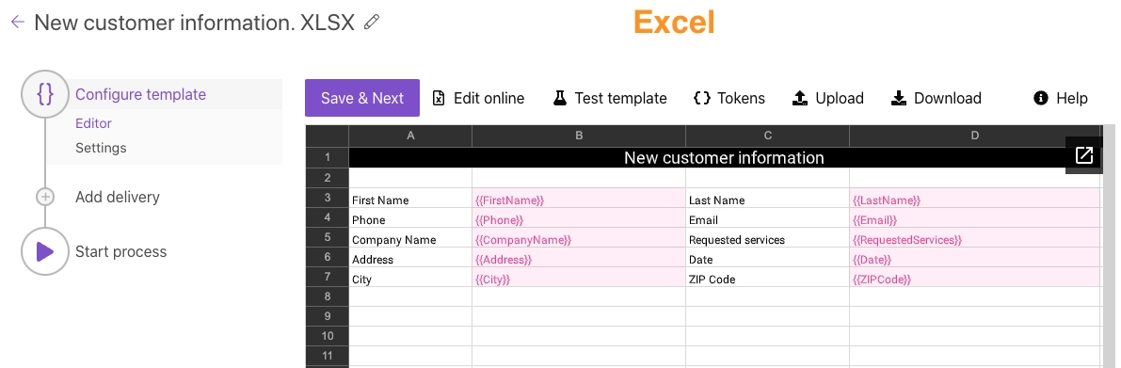1121x368 pixels.
Task: Click the {{Phone}} token cell
Action: 579,218
